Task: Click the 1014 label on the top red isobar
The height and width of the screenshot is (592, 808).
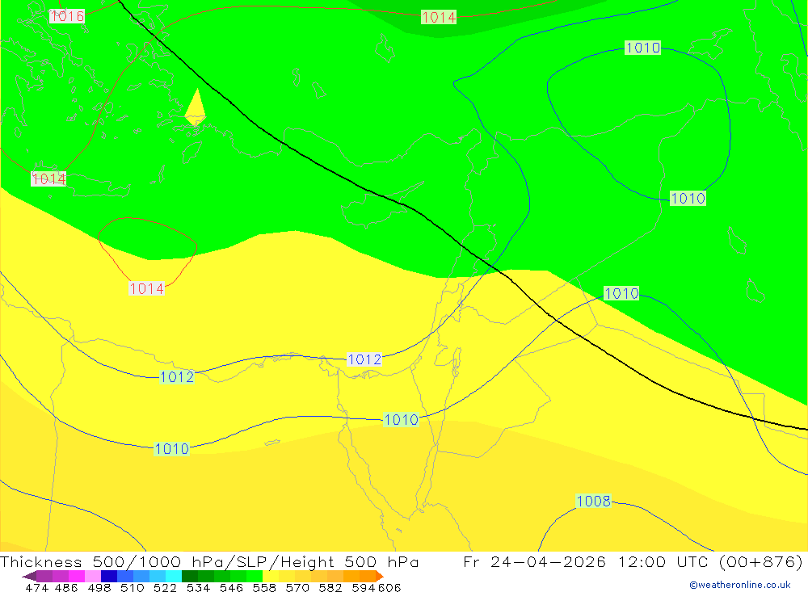Action: [x=439, y=17]
